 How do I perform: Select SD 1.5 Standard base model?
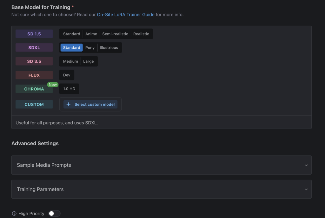point(71,34)
